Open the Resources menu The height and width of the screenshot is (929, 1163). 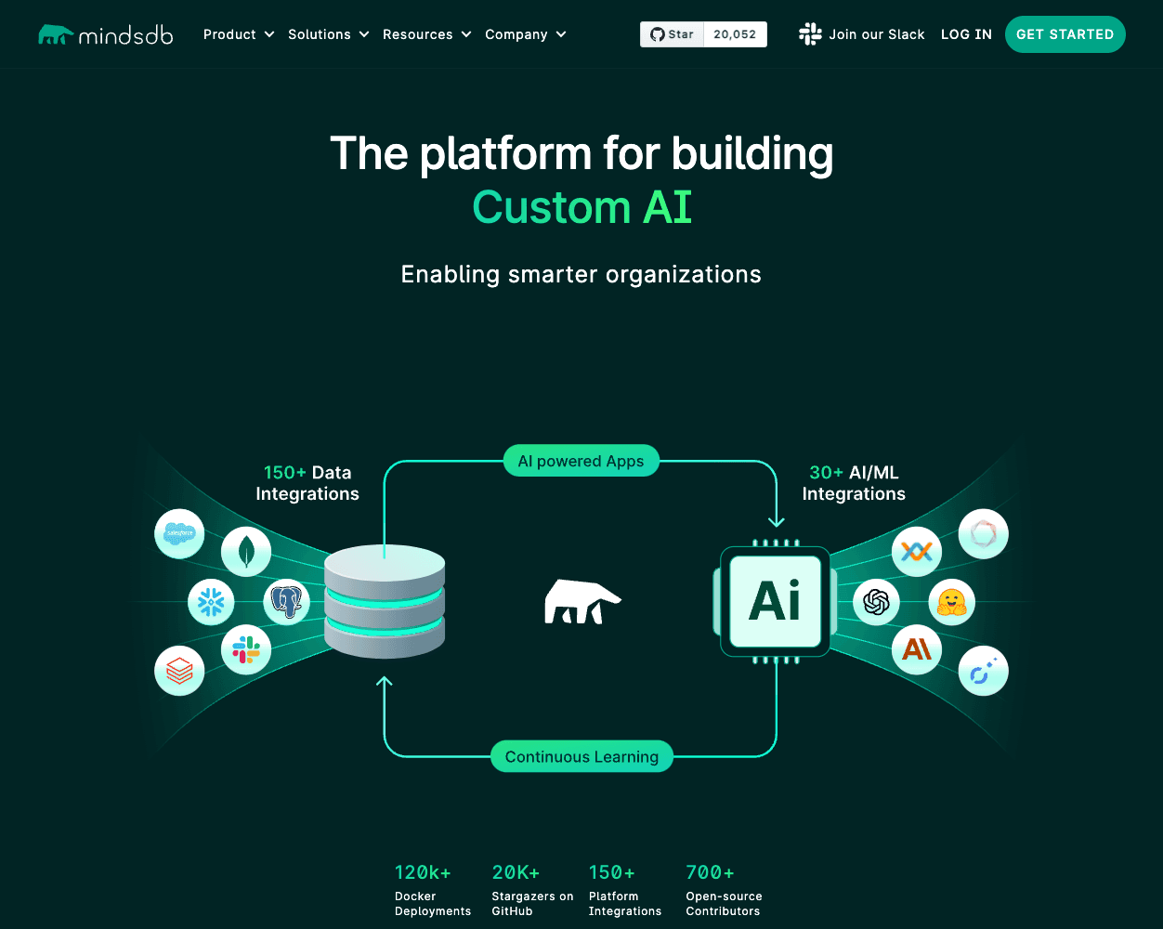point(426,34)
